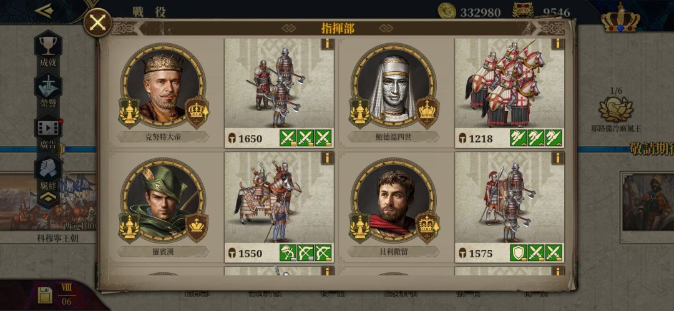Go back using top-left arrow
Viewport: 674px width, 311px height.
[44, 11]
